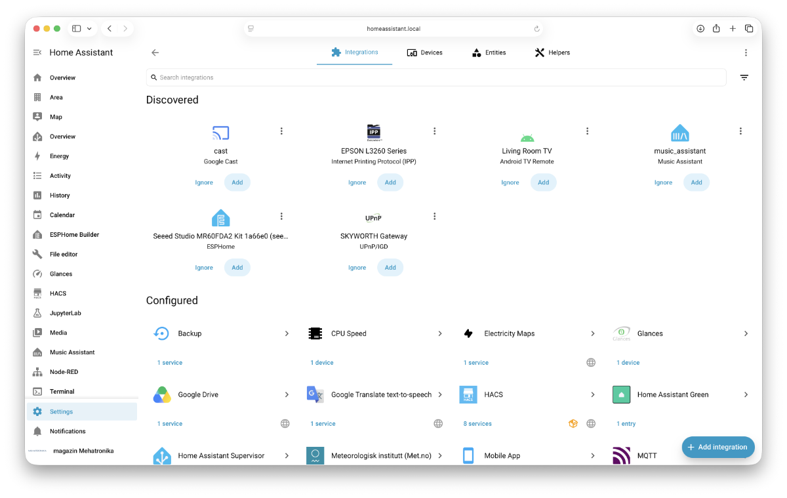Image resolution: width=787 pixels, height=498 pixels.
Task: Open a new Safari tab
Action: point(733,28)
